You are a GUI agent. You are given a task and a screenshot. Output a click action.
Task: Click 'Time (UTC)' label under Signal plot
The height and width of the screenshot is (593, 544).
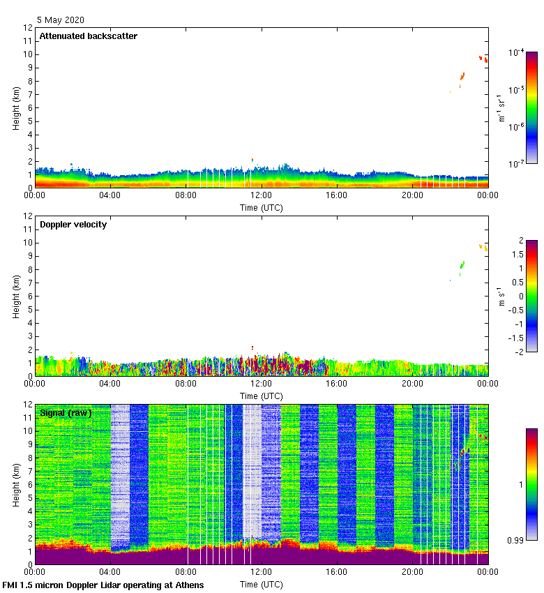click(x=262, y=584)
